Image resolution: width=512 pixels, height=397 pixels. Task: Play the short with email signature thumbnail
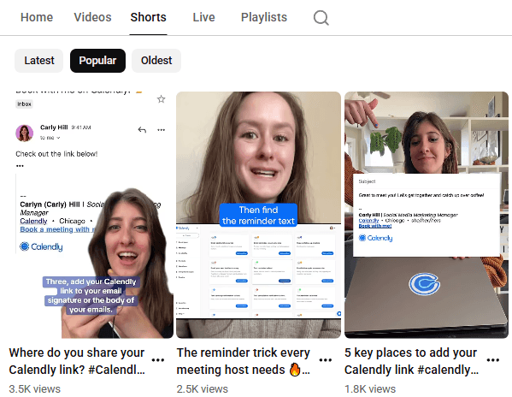click(91, 215)
